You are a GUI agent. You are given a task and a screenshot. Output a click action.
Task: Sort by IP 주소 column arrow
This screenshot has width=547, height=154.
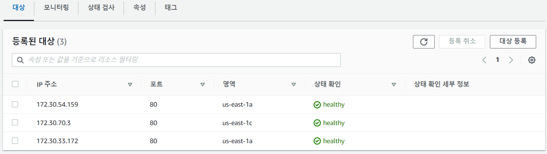point(130,85)
